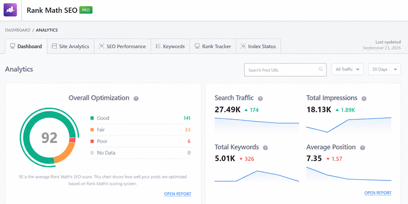The width and height of the screenshot is (408, 204).
Task: Open the SEO Performance tab
Action: click(122, 46)
